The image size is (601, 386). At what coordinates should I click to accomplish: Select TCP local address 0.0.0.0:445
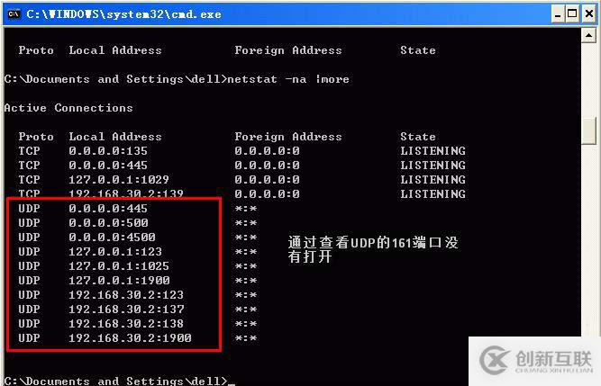click(x=108, y=166)
